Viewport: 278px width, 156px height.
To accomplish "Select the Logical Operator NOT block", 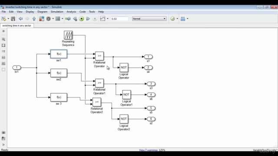I will click(x=124, y=68).
